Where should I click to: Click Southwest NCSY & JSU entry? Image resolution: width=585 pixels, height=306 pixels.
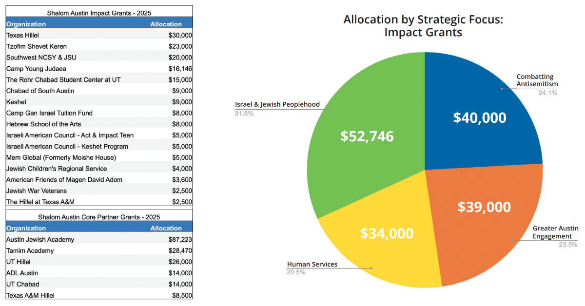(x=41, y=57)
